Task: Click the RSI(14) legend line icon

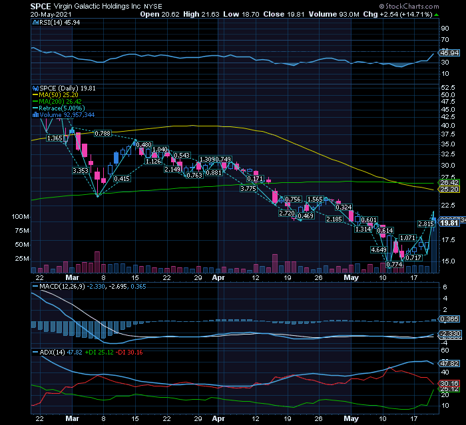Action: (35, 23)
